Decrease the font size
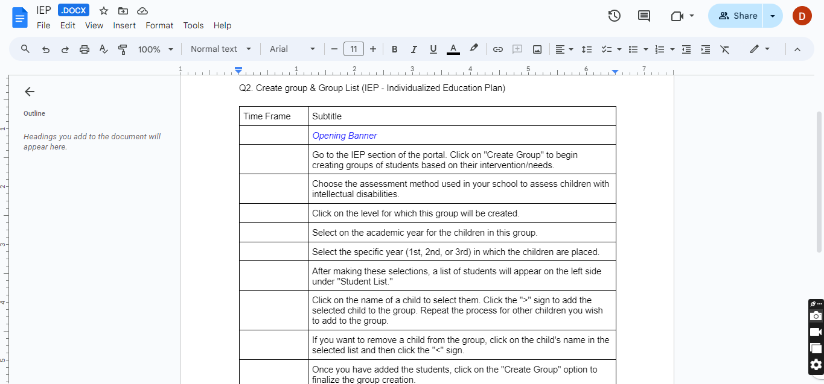Screen dimensions: 824x384 [334, 49]
